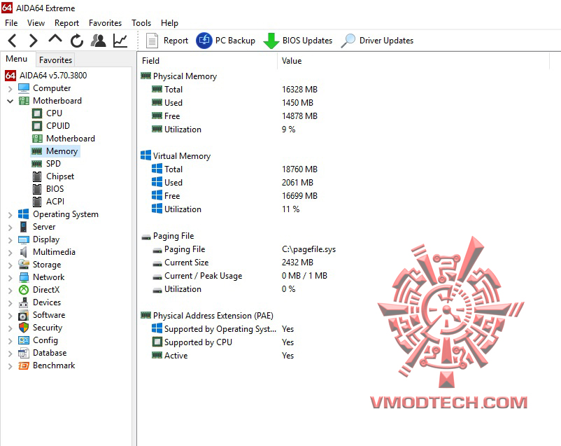
Task: Select the Motherboard sub-item board icon
Action: 37,139
